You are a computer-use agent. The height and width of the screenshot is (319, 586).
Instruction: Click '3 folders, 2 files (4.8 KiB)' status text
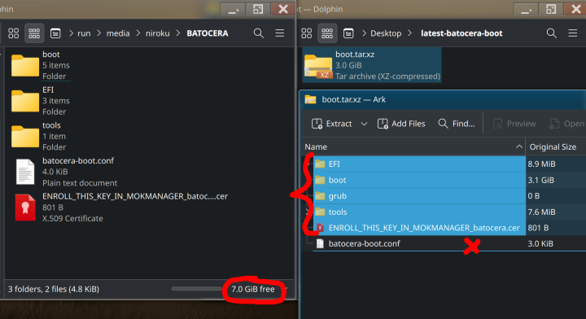pos(54,289)
